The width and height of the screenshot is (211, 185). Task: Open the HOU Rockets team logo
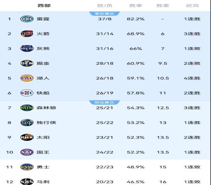point(27,34)
